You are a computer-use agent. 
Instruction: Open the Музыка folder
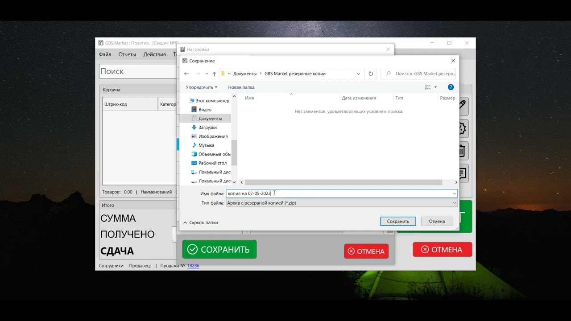pos(206,145)
